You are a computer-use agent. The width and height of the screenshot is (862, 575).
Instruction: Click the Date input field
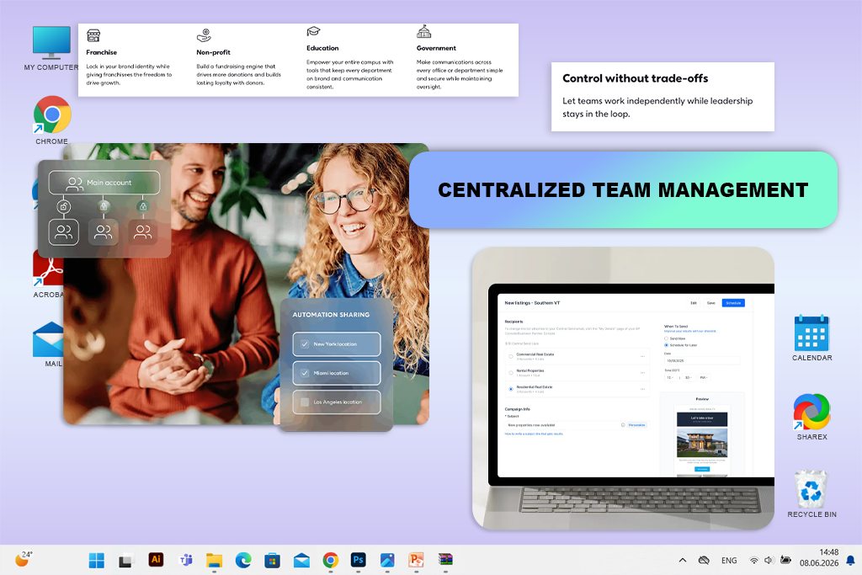click(702, 360)
